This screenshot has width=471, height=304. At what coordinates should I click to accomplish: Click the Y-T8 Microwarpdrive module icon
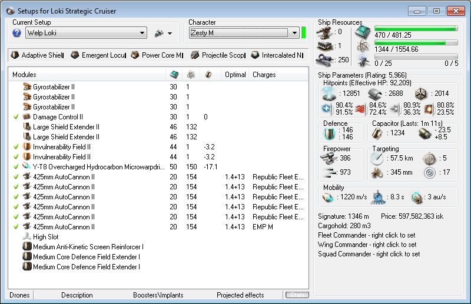tap(27, 166)
